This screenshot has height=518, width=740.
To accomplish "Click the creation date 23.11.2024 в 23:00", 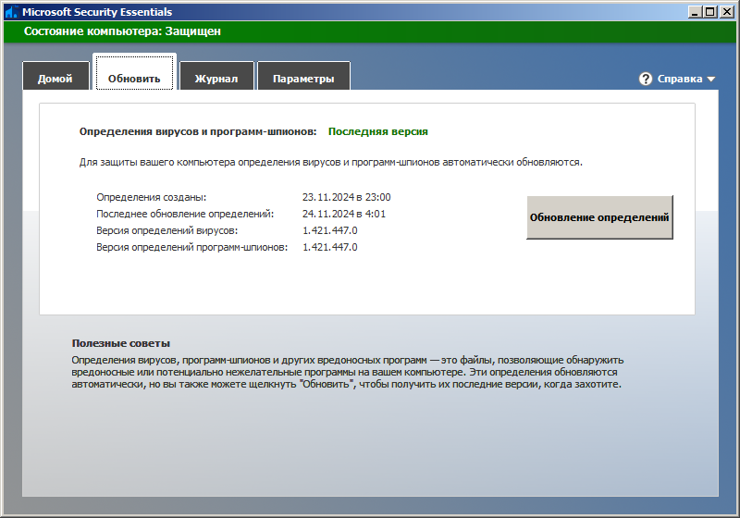I will pos(346,197).
